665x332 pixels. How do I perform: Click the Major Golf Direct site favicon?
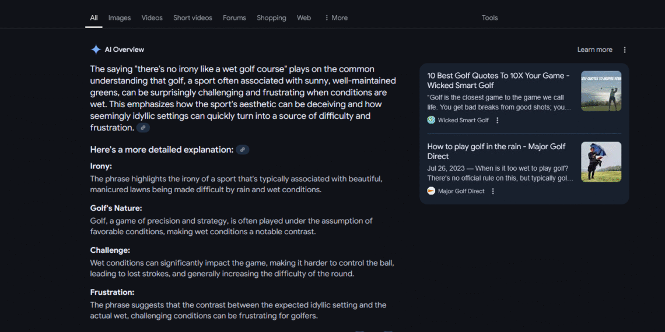[x=431, y=191]
